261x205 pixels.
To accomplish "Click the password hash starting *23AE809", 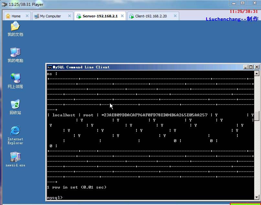I will 155,115.
